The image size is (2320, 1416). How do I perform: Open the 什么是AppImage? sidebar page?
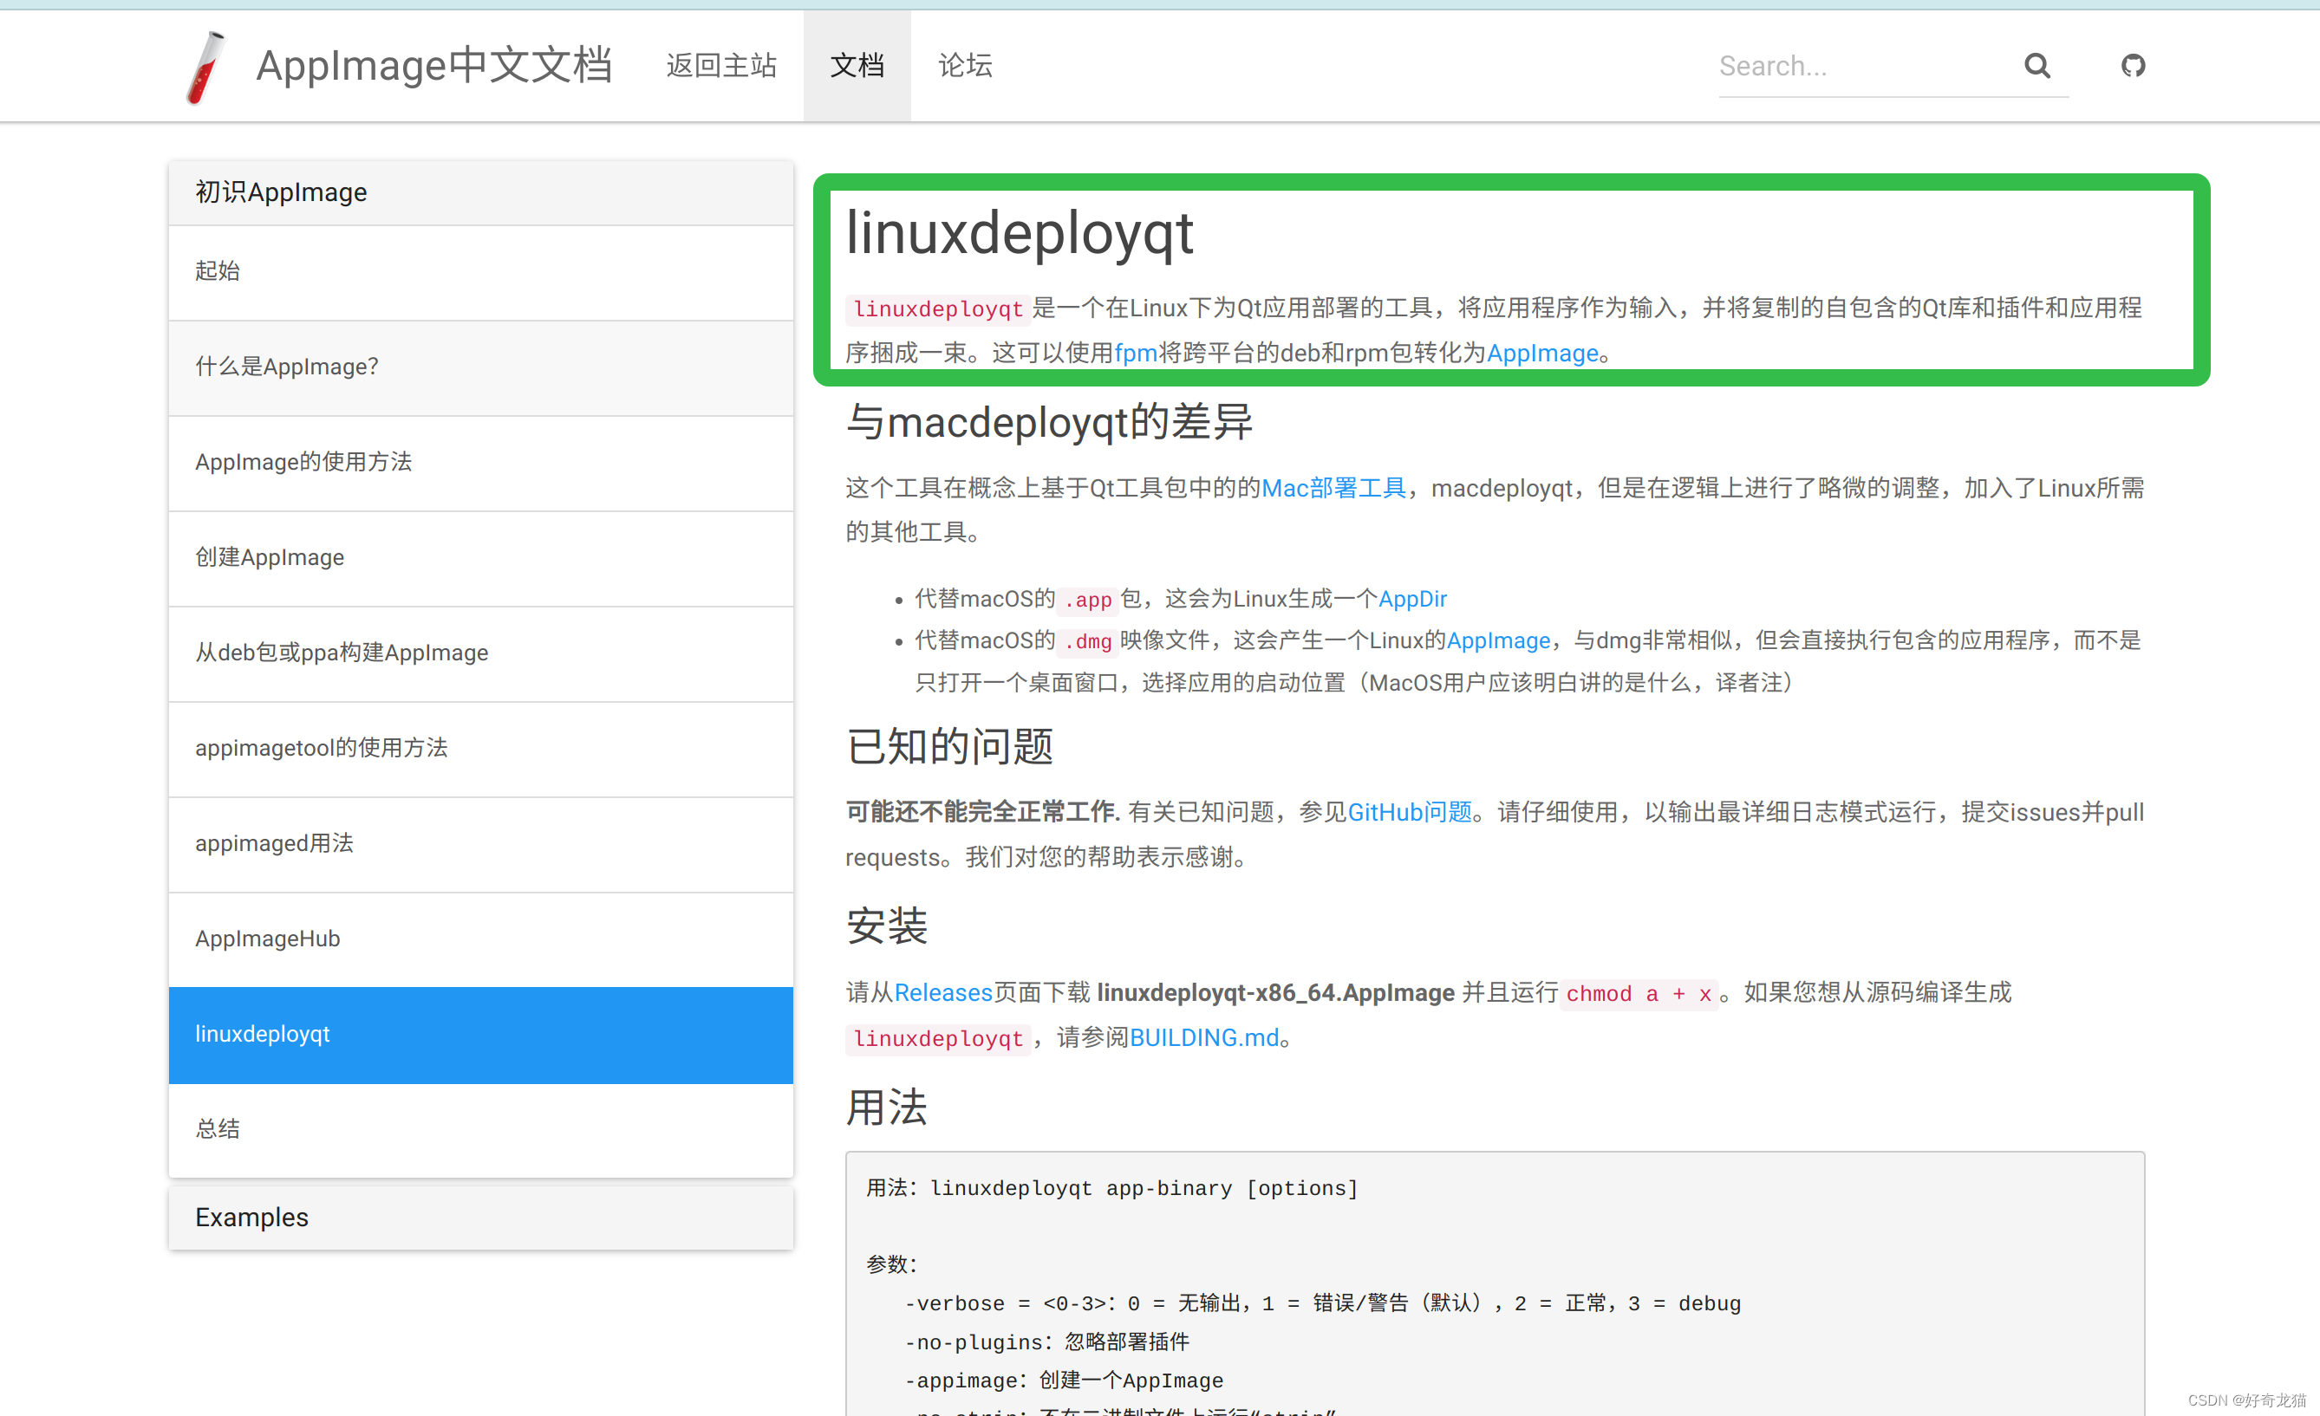[x=480, y=367]
